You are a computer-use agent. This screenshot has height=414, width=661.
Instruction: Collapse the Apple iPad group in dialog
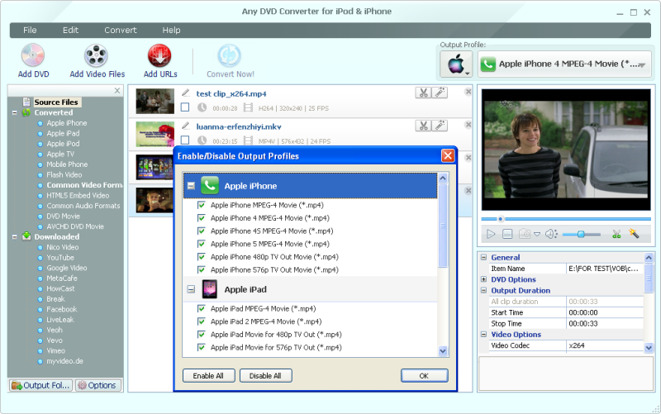pos(191,289)
